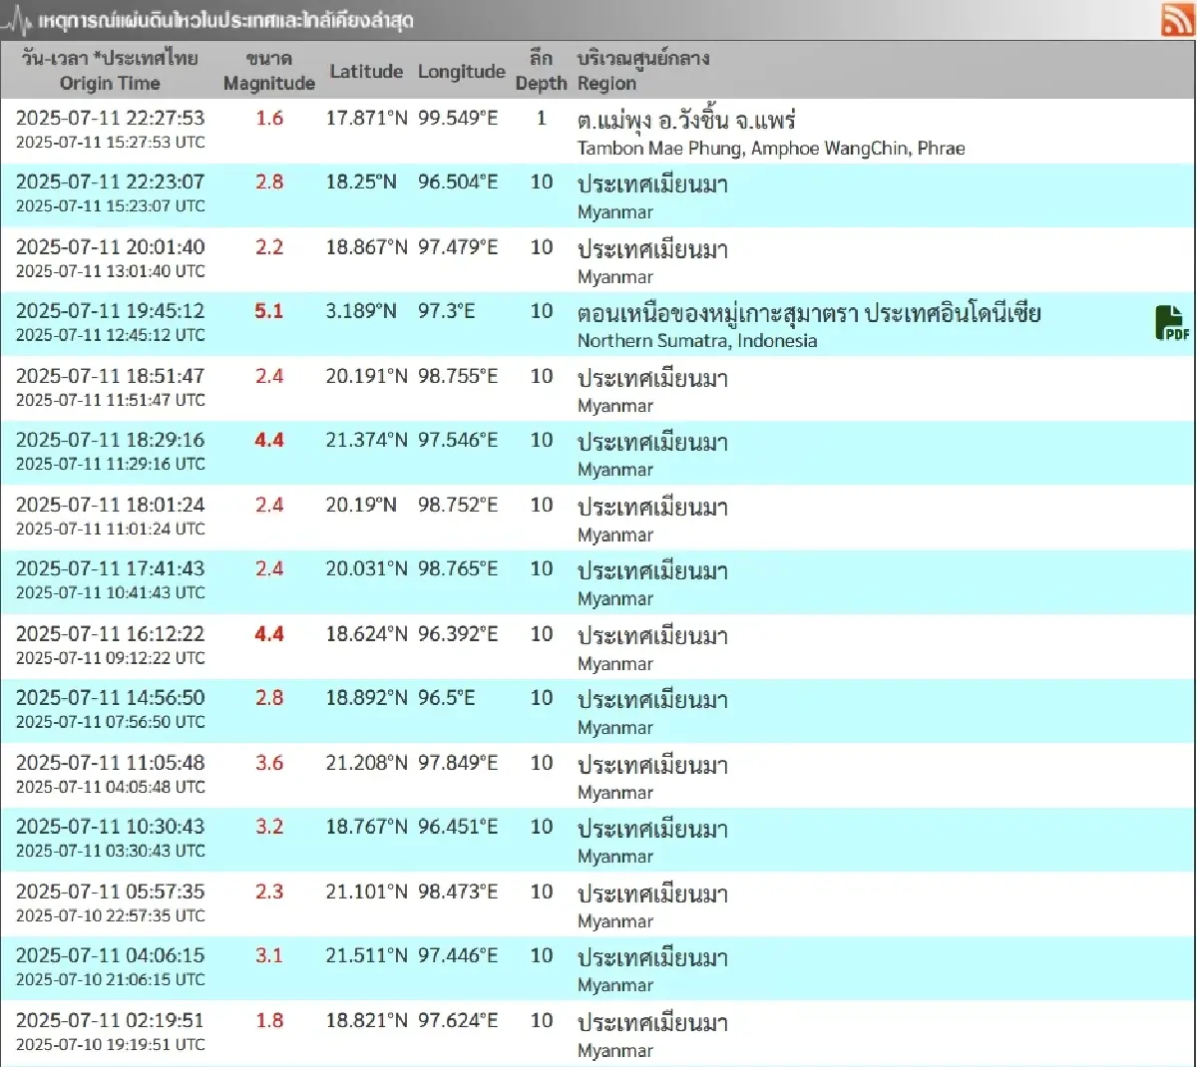Click magnitude value 3.6
1197x1067 pixels.
269,762
